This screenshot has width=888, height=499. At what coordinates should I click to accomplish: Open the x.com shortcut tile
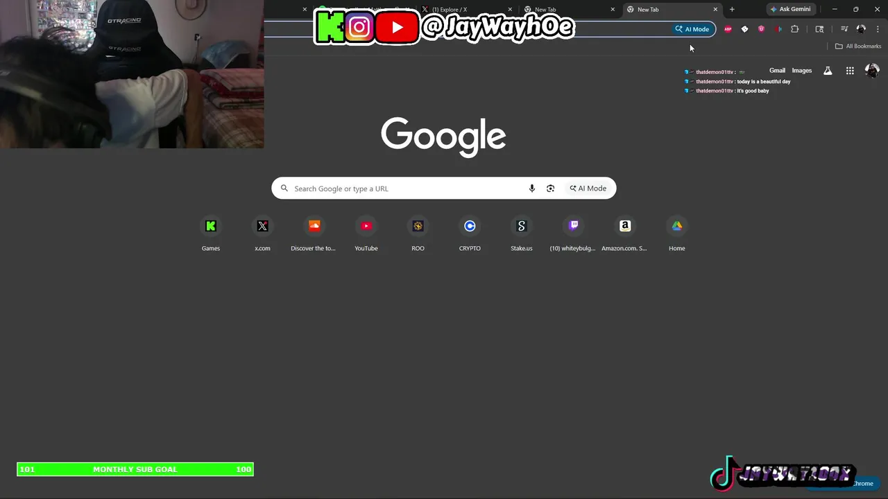(x=262, y=234)
